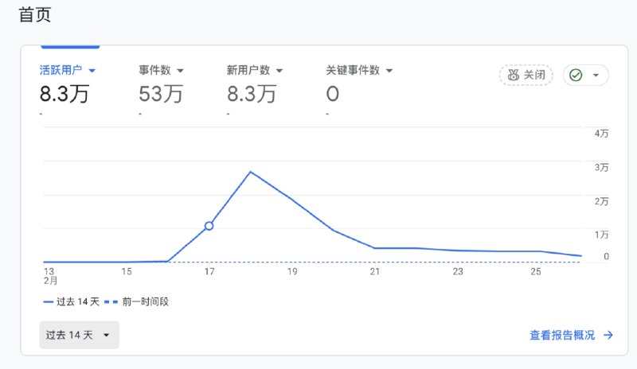
Task: Open the 活跃用户 metric dropdown arrow
Action: (92, 71)
